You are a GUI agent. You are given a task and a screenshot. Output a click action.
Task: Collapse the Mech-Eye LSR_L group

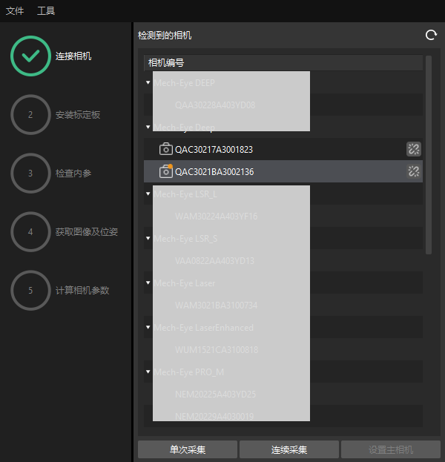tap(148, 194)
